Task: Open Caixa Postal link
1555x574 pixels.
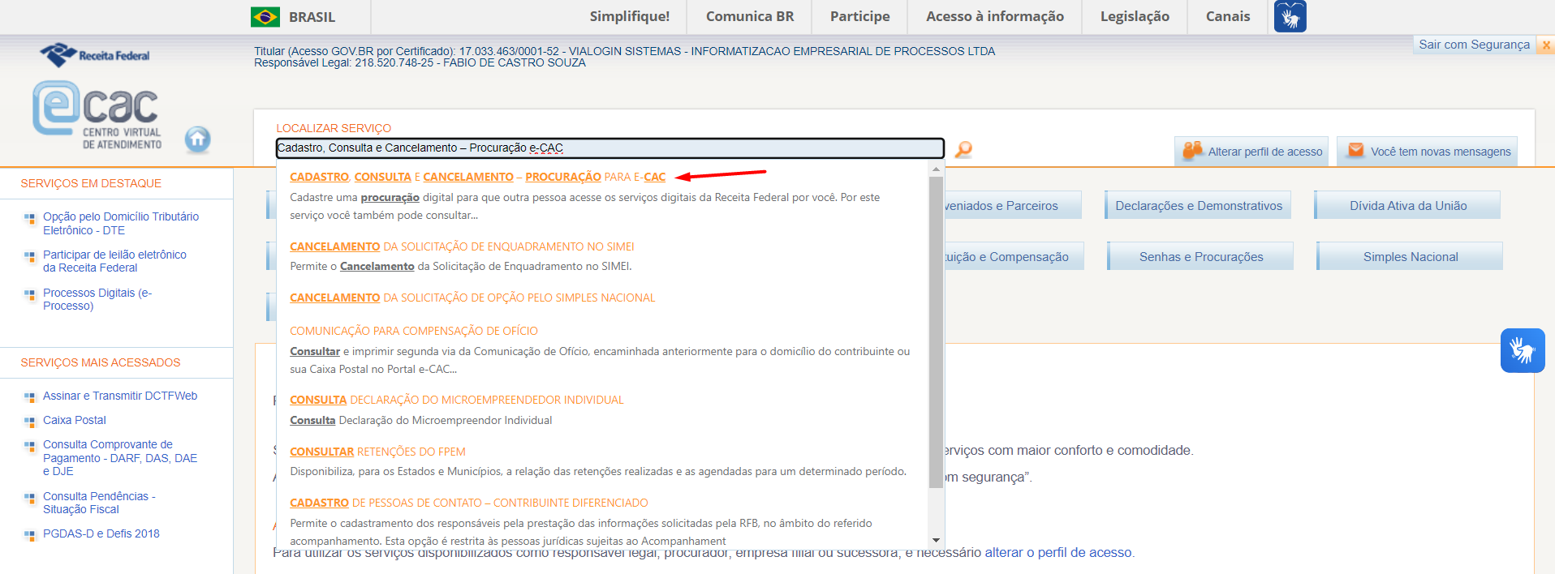Action: [75, 420]
